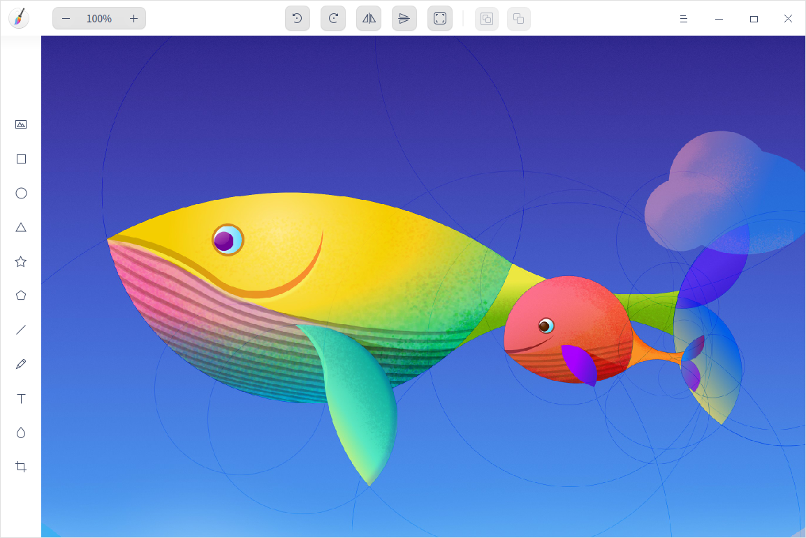Click the small red fish on canvas

click(568, 329)
